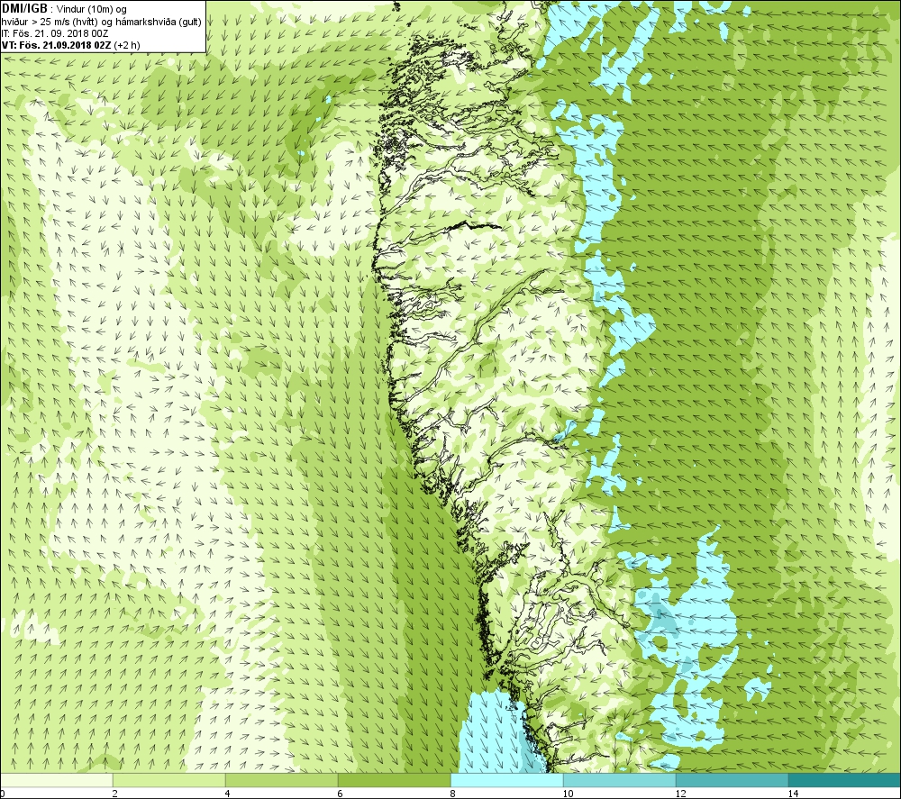Click the 10-12 m/s cyan legend swatch
This screenshot has width=901, height=799.
[x=620, y=780]
